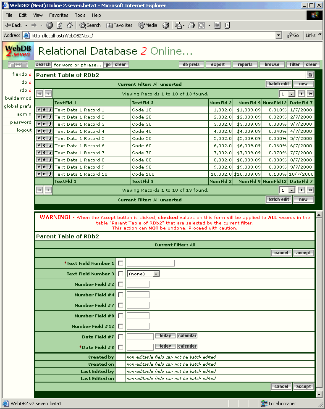Click the print icon beside Parent Table title
Viewport: 325px width, 409px height.
click(x=310, y=75)
